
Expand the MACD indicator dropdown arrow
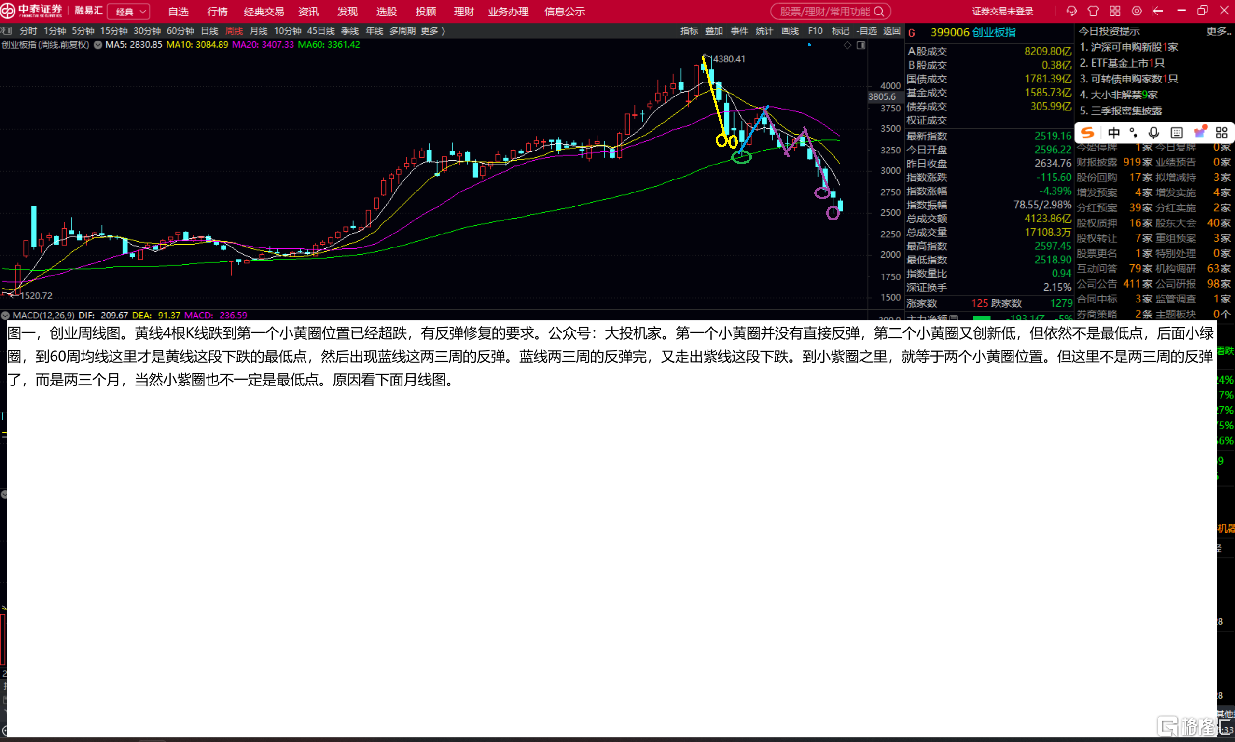pyautogui.click(x=5, y=316)
